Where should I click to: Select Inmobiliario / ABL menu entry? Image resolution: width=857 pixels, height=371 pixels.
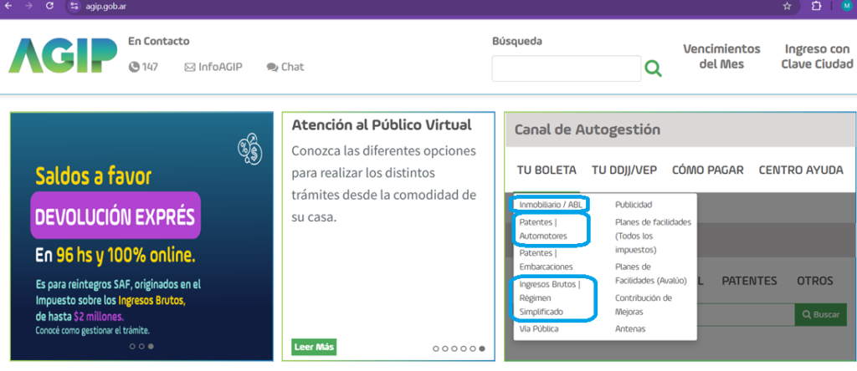tap(551, 204)
